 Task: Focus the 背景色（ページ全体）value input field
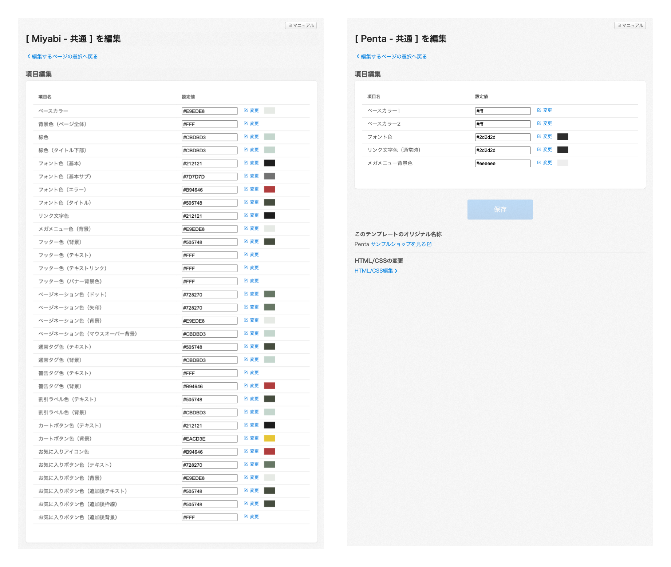pyautogui.click(x=209, y=124)
